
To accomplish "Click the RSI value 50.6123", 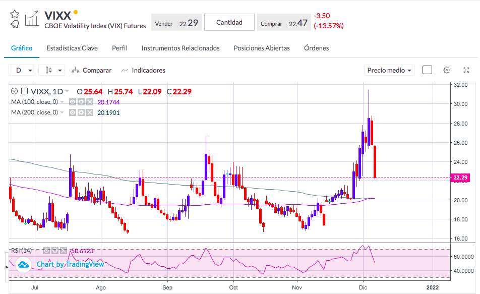I will (82, 251).
